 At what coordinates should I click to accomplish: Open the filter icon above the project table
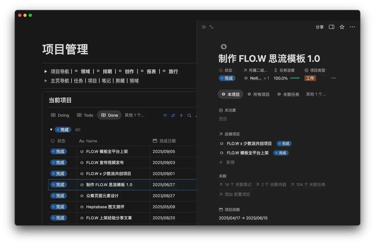165,115
